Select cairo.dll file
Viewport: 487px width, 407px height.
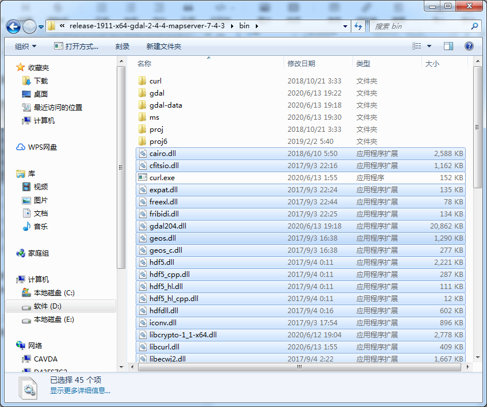(301, 153)
